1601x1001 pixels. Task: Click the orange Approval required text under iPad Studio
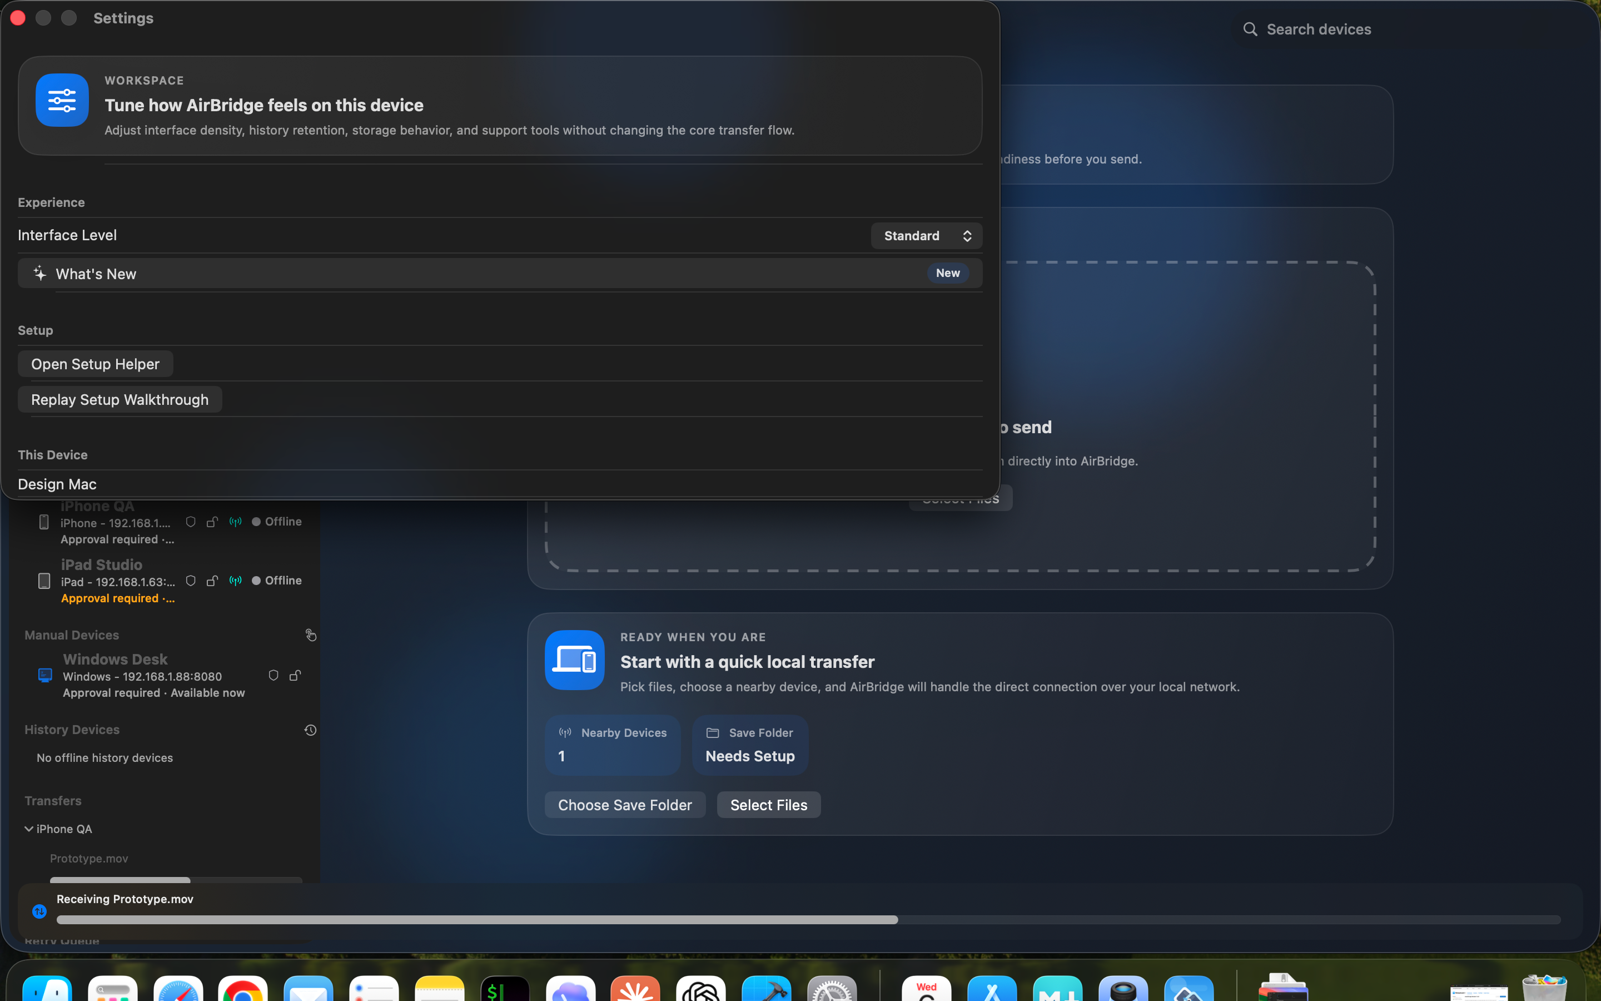coord(118,598)
